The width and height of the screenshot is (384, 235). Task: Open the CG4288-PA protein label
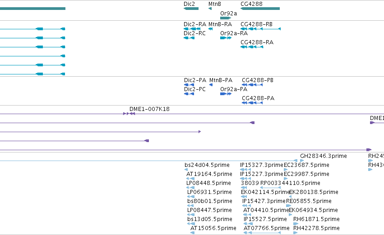tap(258, 98)
